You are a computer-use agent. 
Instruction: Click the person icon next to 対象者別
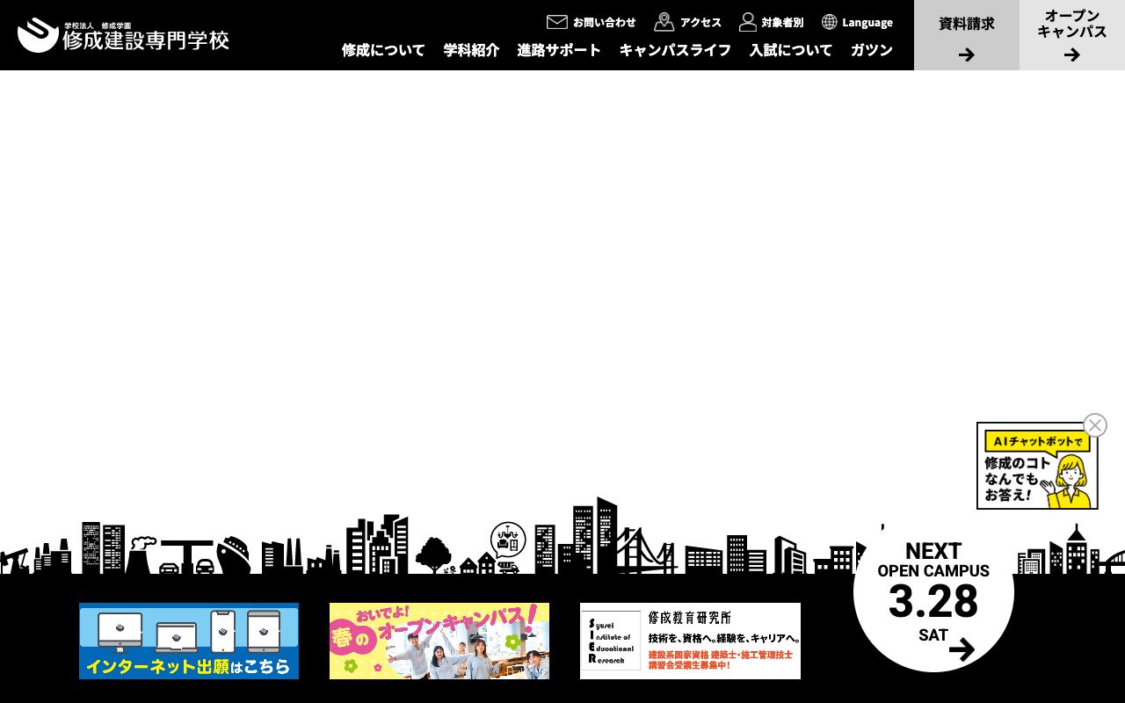(x=748, y=21)
